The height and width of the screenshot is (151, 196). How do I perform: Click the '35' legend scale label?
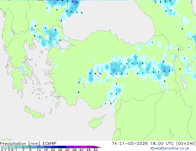74,150
